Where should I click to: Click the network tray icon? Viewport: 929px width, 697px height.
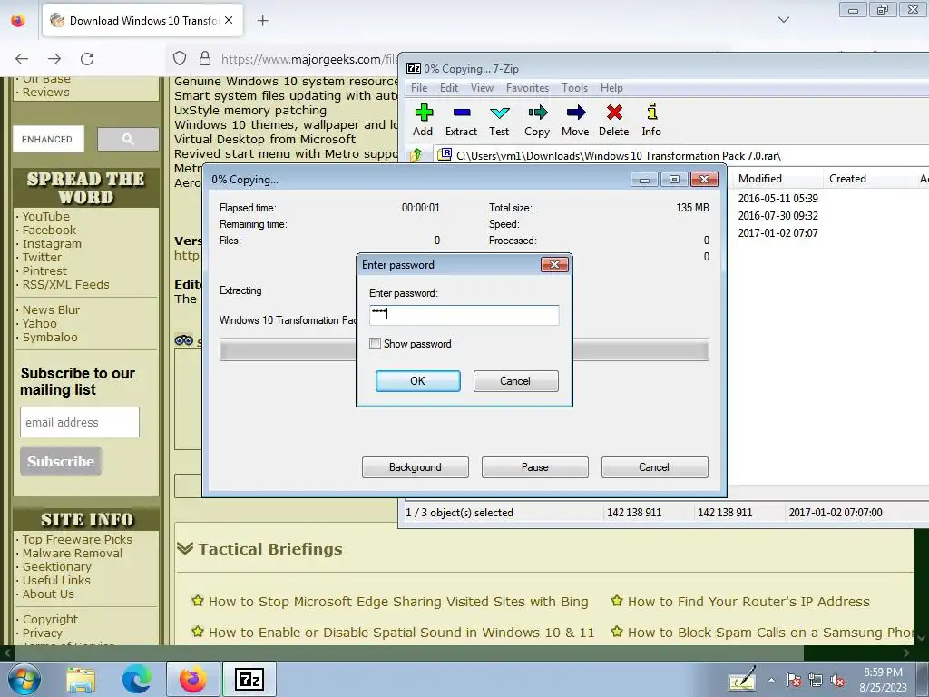[x=816, y=681]
